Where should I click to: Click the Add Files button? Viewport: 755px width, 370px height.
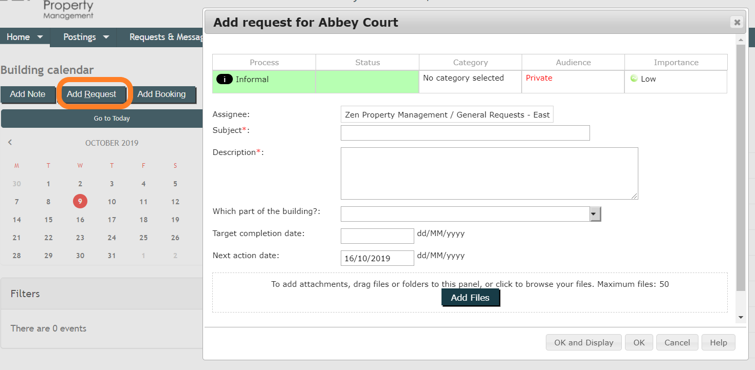[470, 298]
